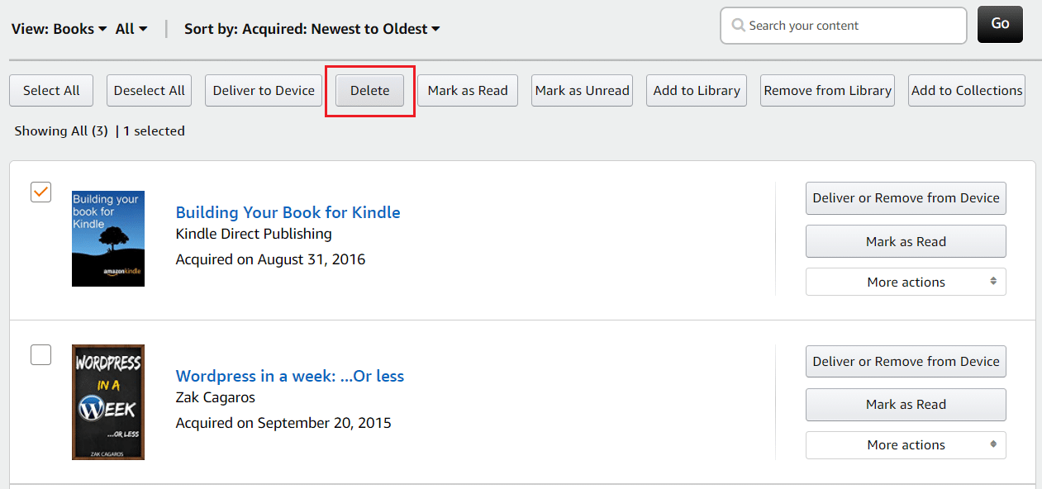
Task: Expand More actions for Wordpress book
Action: (x=906, y=444)
